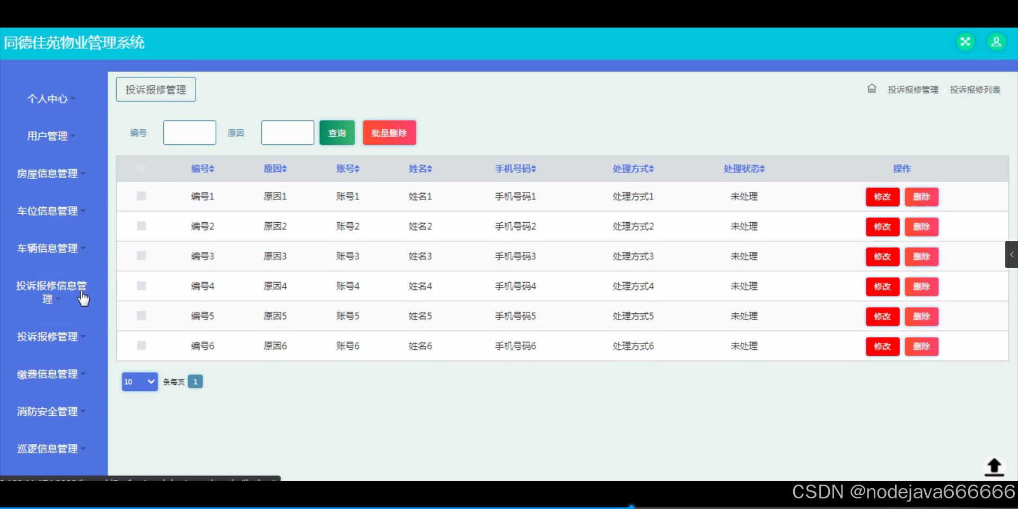Sort table by 手机号码 column

pyautogui.click(x=515, y=169)
